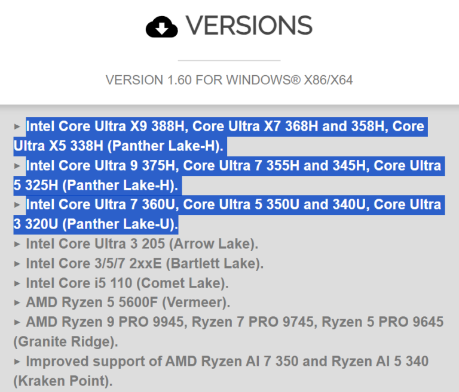The image size is (459, 392).
Task: Click the bullet arrow before Core Ultra 9 375H
Action: tap(17, 166)
